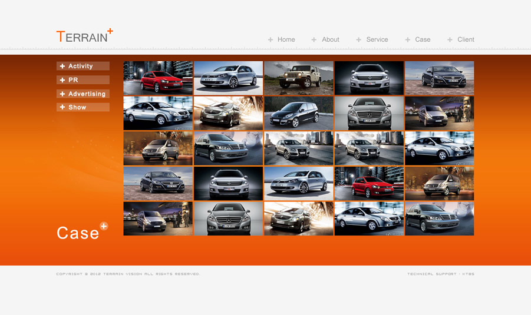Select the Advertising sidebar category
Viewport: 531px width, 315px height.
[x=87, y=94]
